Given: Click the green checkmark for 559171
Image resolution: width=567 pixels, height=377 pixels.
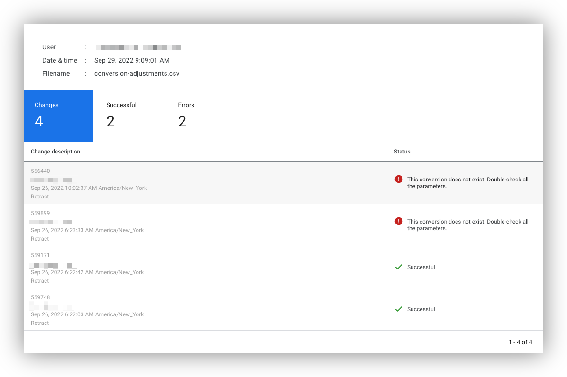Looking at the screenshot, I should click(x=399, y=267).
